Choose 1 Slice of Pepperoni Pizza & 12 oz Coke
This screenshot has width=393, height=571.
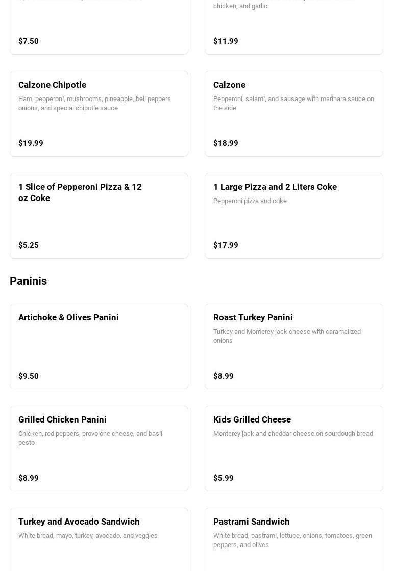click(x=99, y=215)
